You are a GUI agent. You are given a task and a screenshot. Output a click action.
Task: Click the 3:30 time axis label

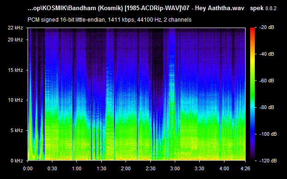(x=199, y=168)
